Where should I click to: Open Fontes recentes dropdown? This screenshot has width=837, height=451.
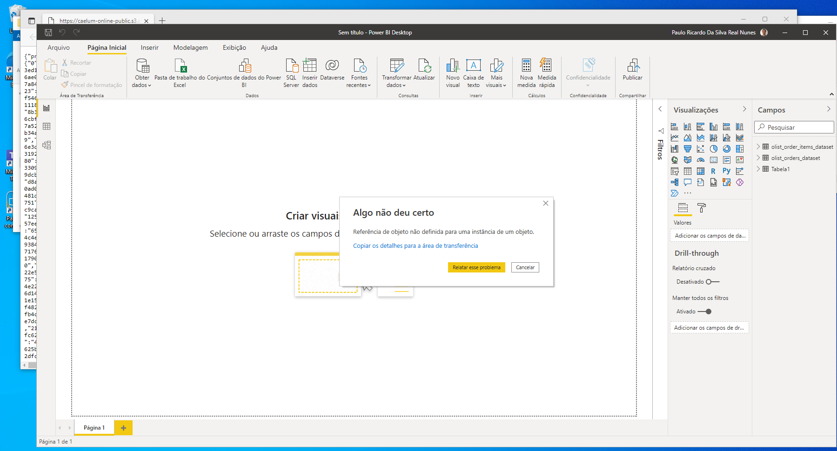click(359, 73)
